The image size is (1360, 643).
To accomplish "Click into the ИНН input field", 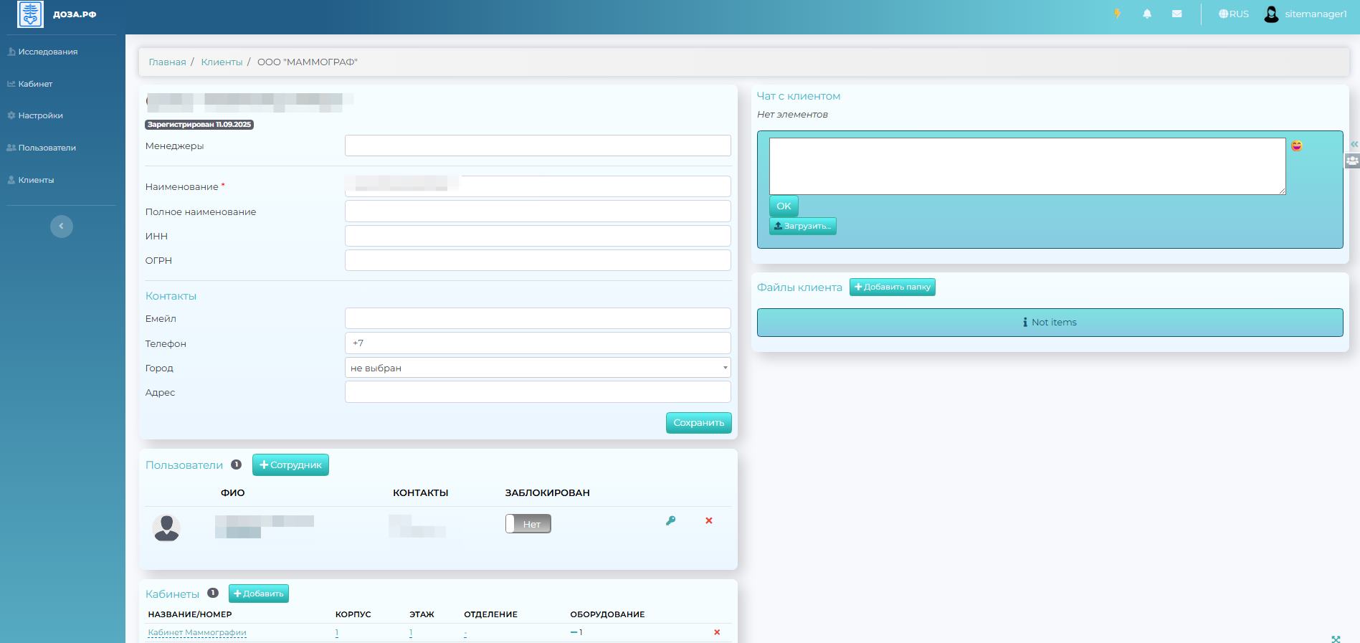I will tap(538, 236).
